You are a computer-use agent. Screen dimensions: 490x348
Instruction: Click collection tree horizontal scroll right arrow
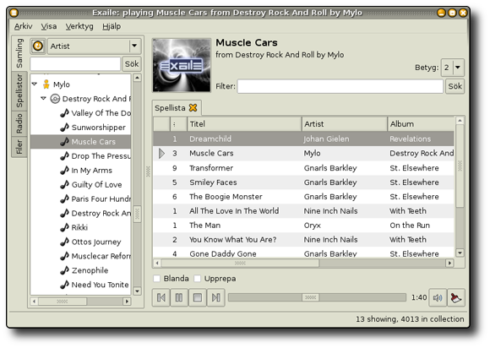127,302
